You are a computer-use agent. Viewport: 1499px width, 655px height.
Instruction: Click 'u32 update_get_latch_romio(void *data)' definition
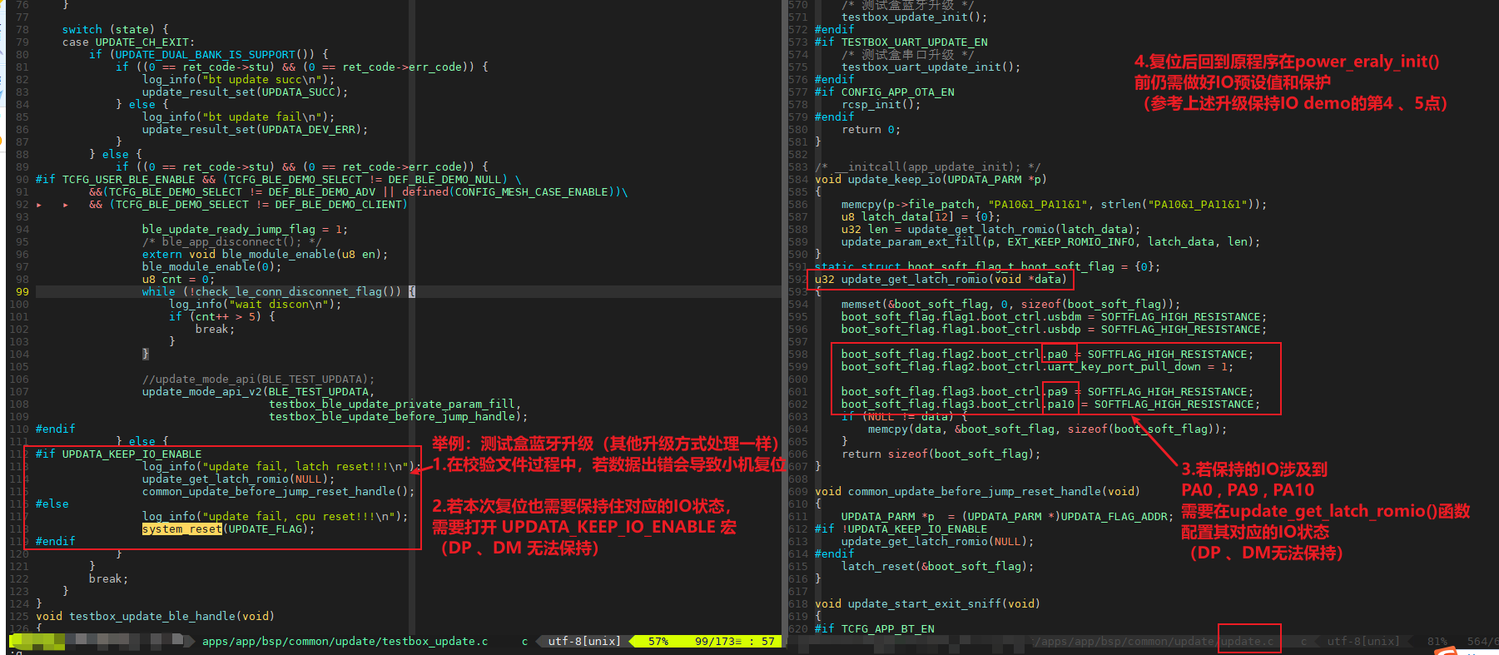[941, 279]
